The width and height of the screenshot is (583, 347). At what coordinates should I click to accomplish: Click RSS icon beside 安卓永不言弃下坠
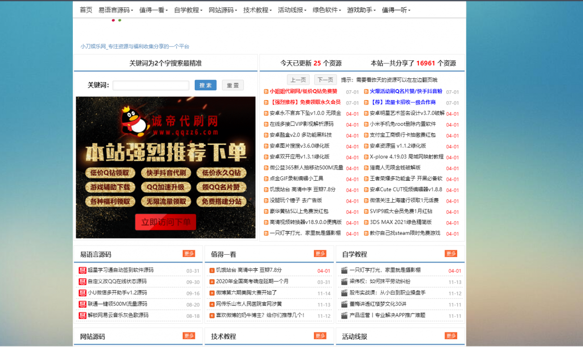click(x=266, y=113)
